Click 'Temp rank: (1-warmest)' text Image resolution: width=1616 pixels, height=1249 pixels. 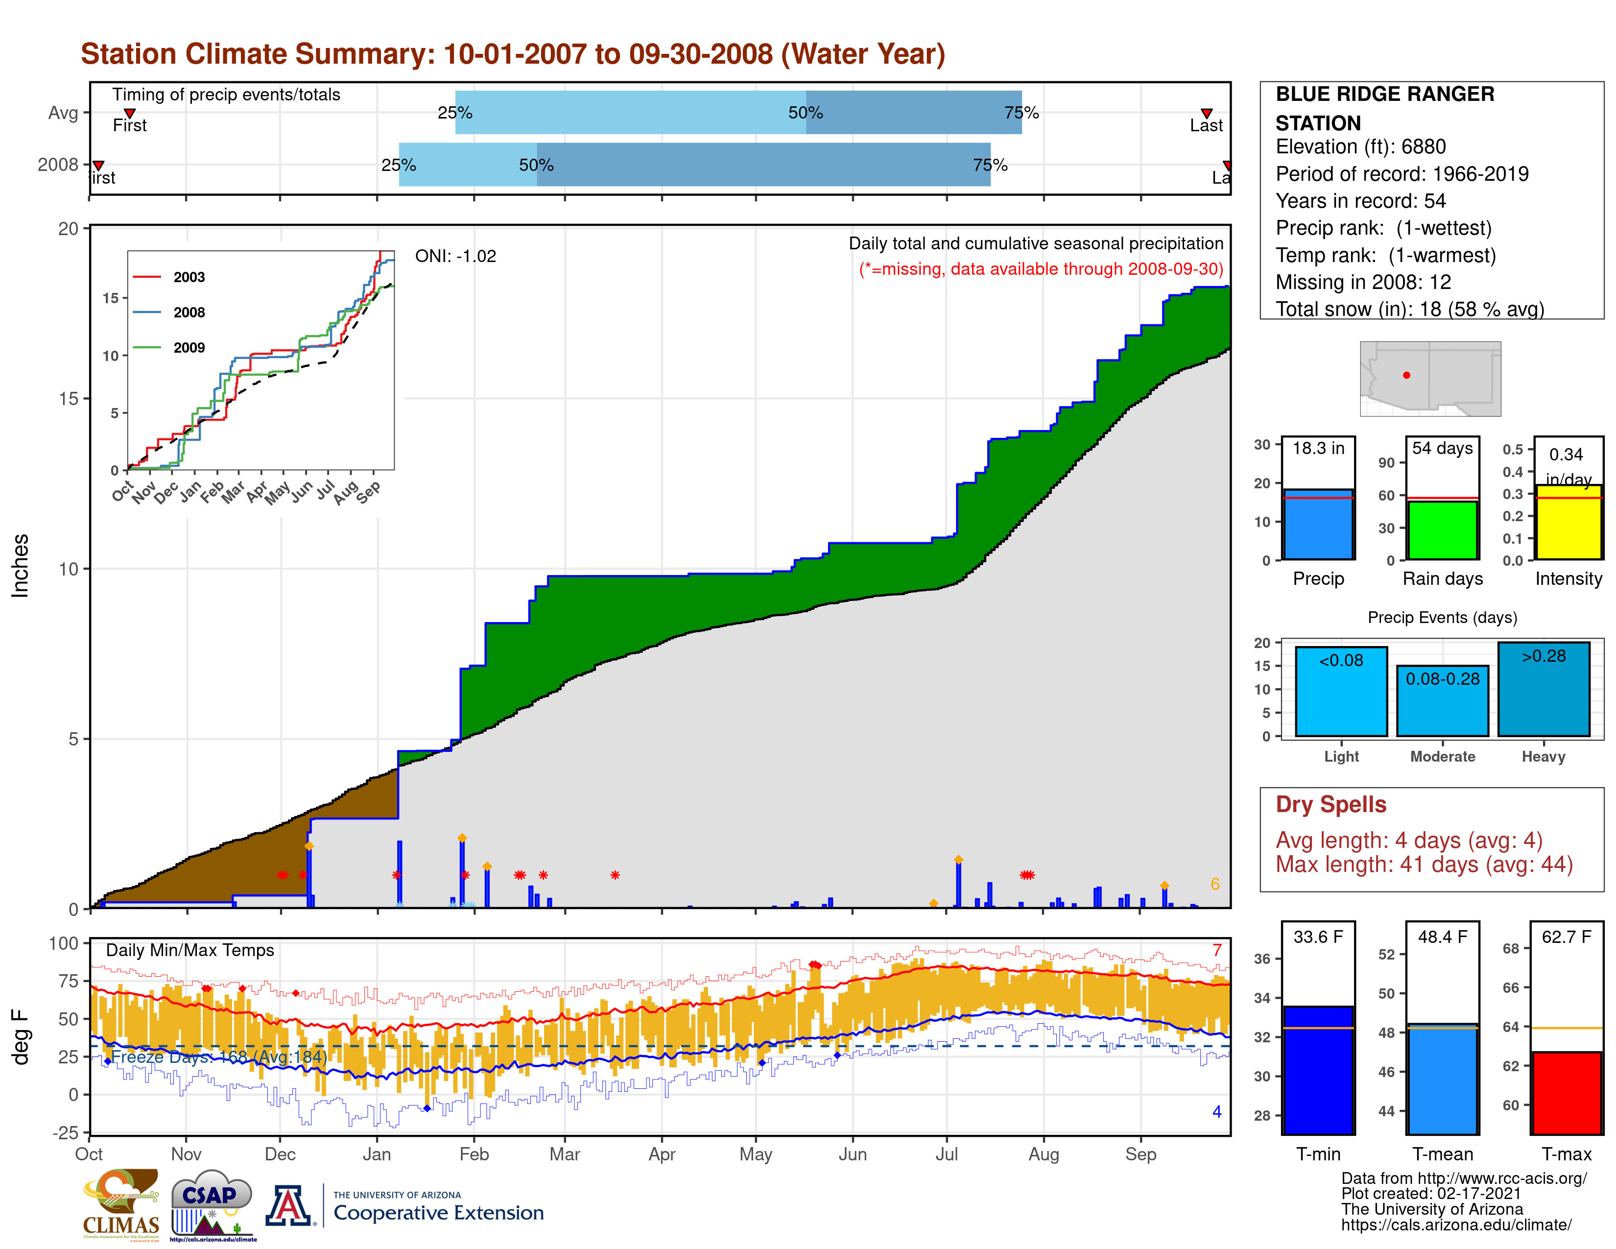pyautogui.click(x=1385, y=255)
